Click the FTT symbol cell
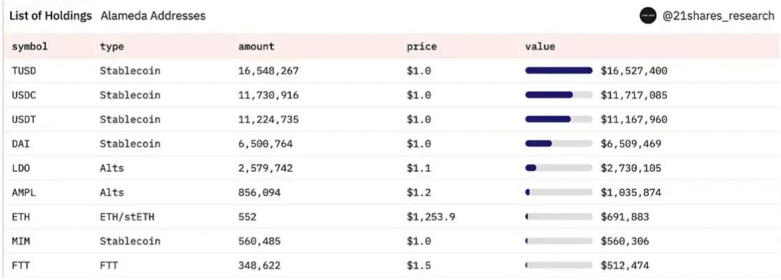781x280 pixels. [x=21, y=266]
